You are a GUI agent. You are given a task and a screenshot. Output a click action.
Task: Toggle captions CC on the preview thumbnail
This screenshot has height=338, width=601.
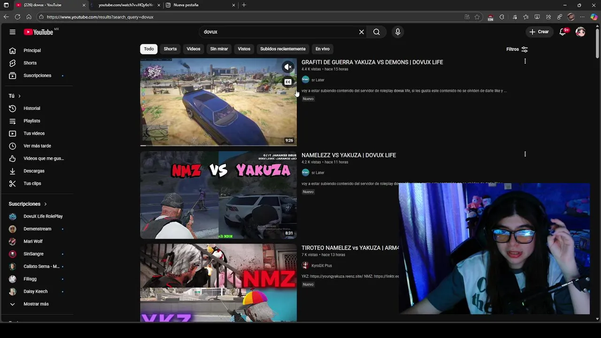[288, 82]
